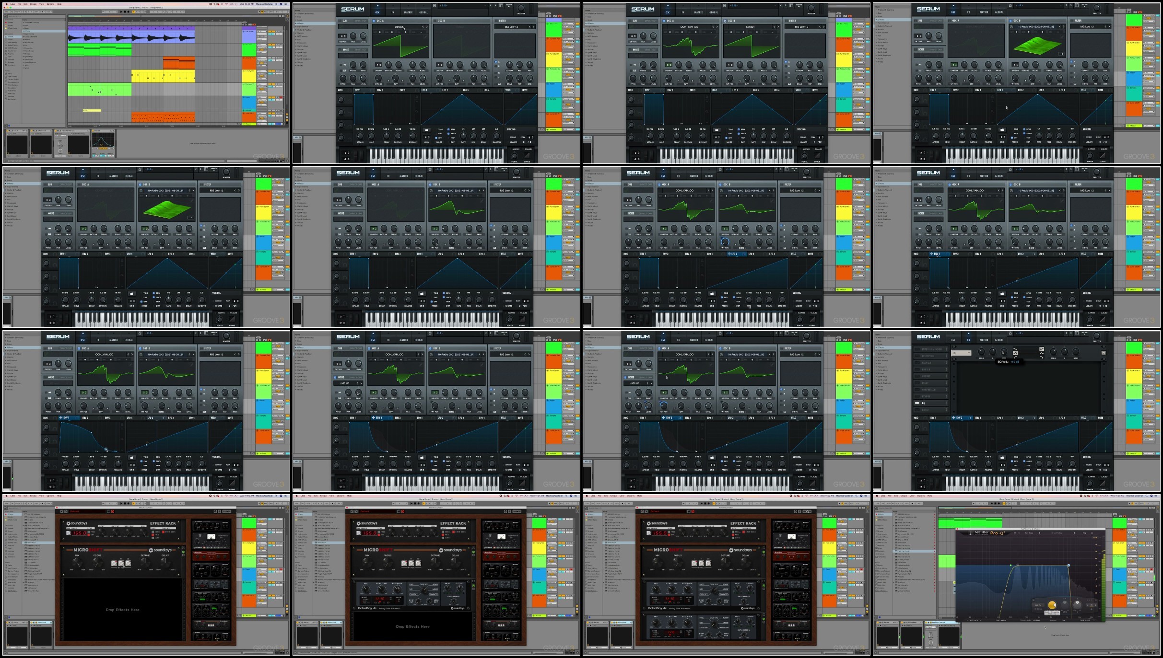Open OSC A Default wavetable selector
The width and height of the screenshot is (1163, 658).
(399, 27)
